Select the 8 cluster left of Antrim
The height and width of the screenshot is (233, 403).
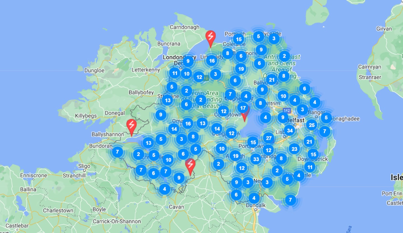(x=260, y=103)
